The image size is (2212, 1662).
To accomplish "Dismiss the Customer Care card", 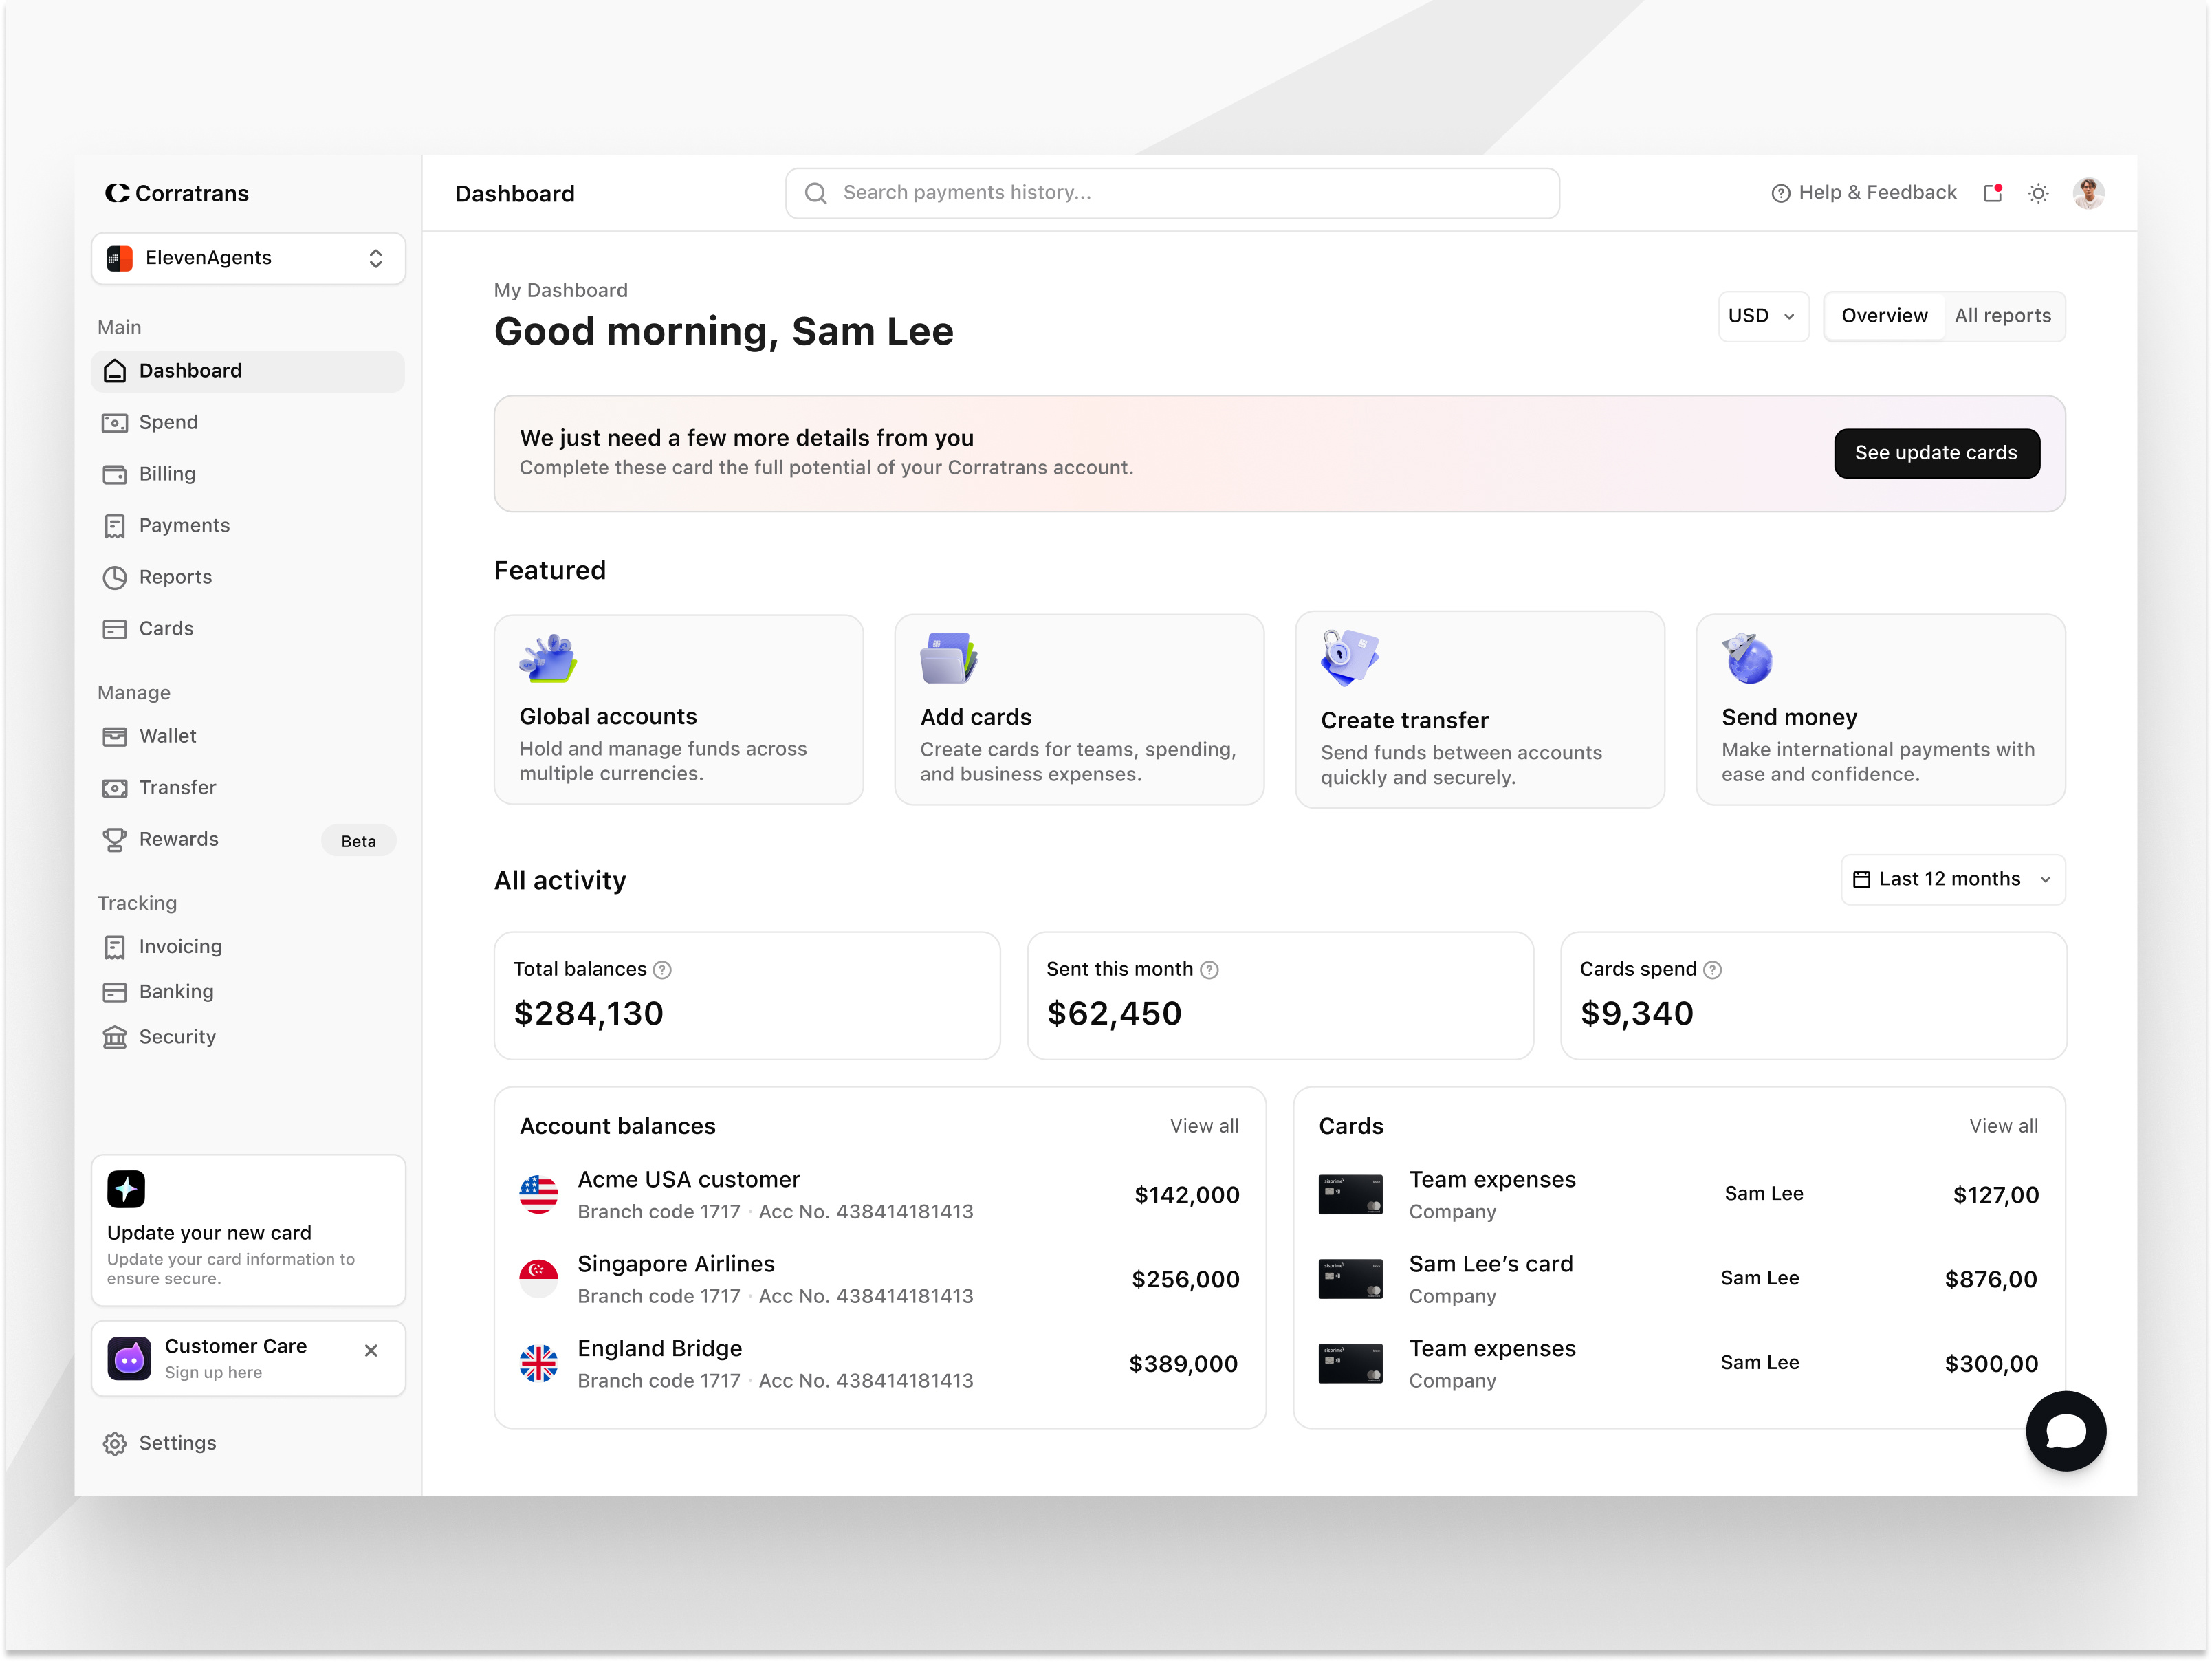I will click(371, 1350).
